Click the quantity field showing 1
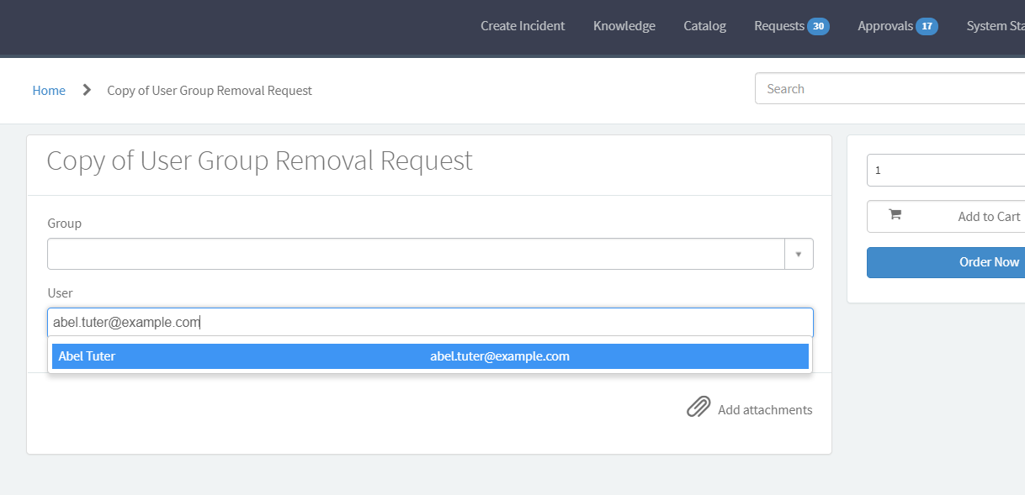1025x495 pixels. click(946, 170)
